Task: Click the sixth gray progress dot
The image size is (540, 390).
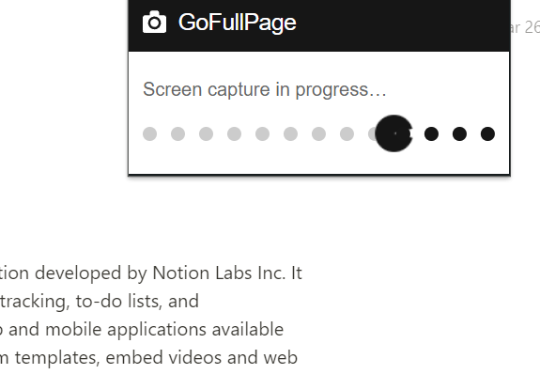Action: coord(291,134)
